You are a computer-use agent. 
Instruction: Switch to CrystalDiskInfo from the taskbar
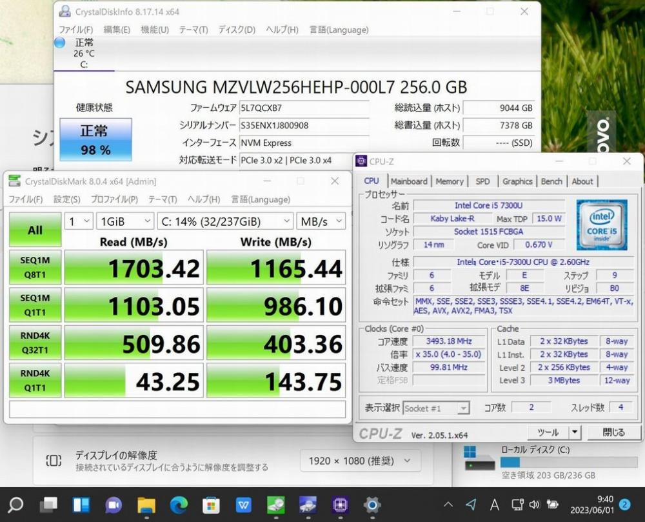[x=308, y=505]
